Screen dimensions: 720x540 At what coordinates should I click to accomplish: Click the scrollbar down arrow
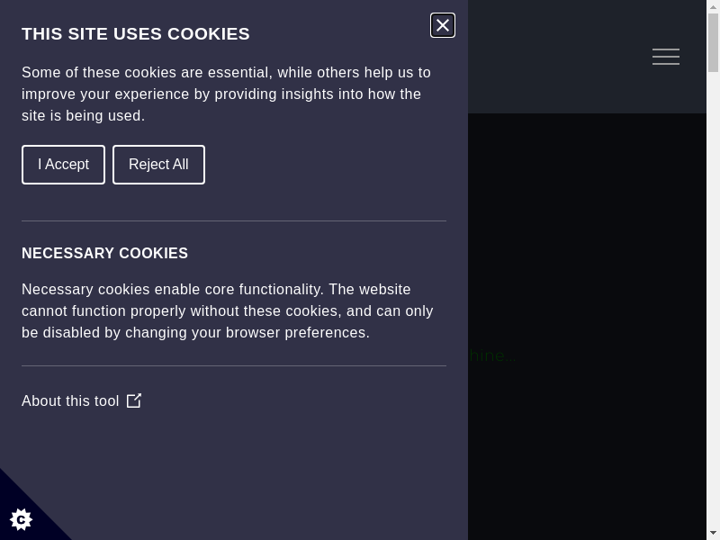click(713, 534)
